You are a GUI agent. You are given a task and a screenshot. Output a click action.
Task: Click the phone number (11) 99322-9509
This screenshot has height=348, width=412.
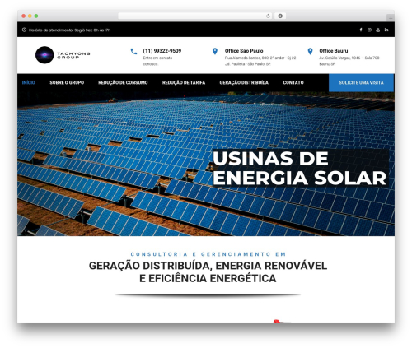tap(162, 51)
